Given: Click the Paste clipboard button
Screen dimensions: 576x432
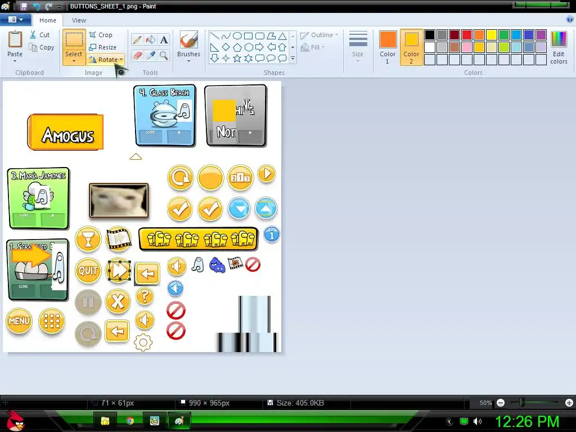Looking at the screenshot, I should coord(15,39).
